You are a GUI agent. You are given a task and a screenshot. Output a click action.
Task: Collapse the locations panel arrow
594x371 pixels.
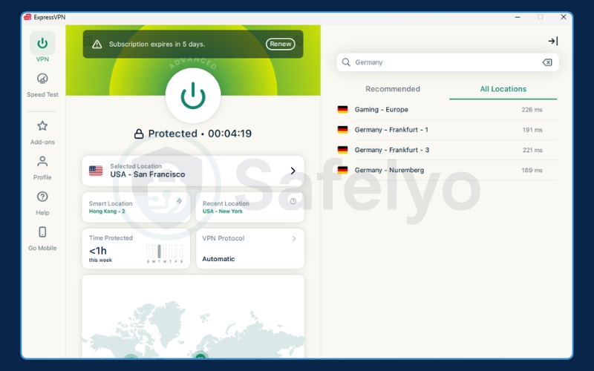pos(552,42)
